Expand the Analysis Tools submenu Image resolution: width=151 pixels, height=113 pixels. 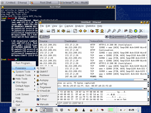tap(24, 75)
